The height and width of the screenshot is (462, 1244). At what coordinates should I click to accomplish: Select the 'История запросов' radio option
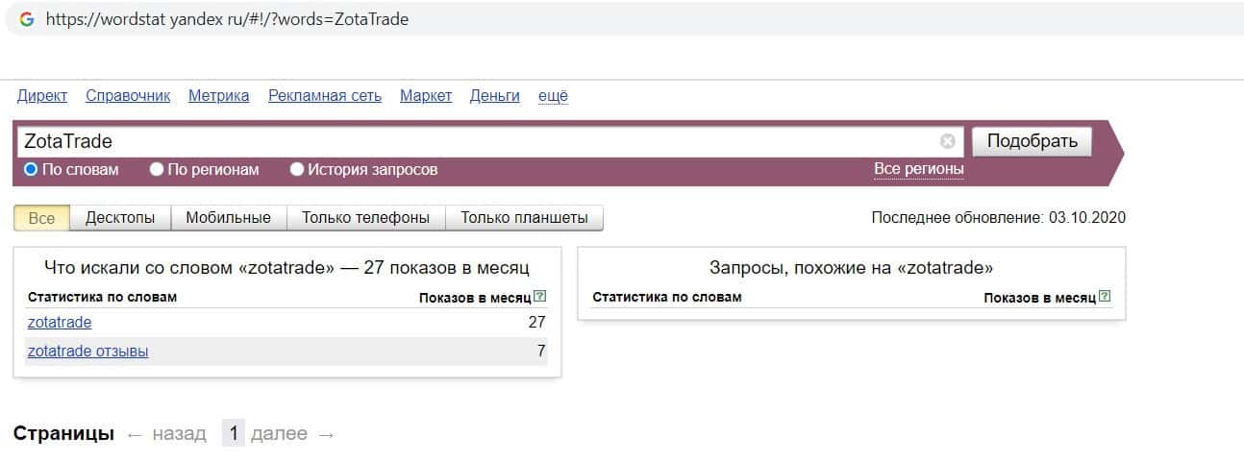point(297,170)
